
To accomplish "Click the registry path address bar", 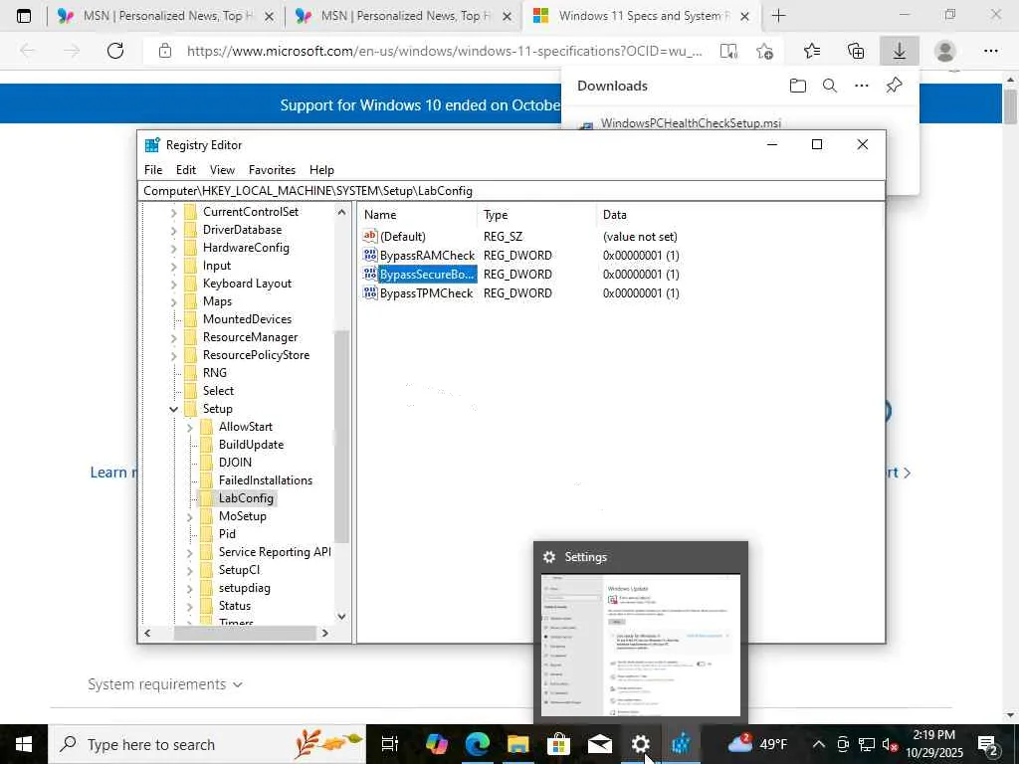I will click(x=511, y=190).
